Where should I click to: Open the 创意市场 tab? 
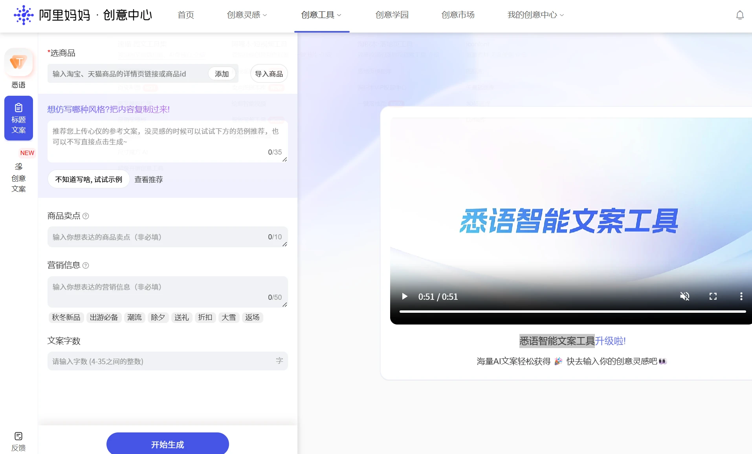coord(458,15)
